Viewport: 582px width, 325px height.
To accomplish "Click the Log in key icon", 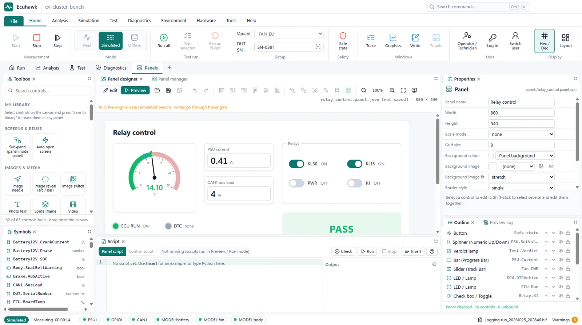I will tap(493, 37).
